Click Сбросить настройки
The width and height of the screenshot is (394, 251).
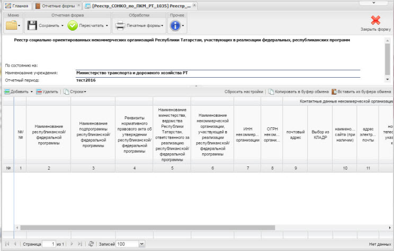point(244,92)
